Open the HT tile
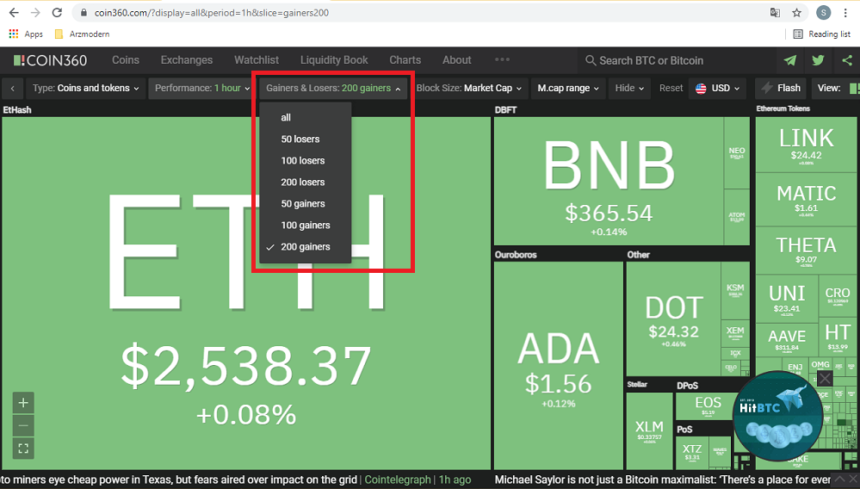The height and width of the screenshot is (489, 860). (x=837, y=337)
